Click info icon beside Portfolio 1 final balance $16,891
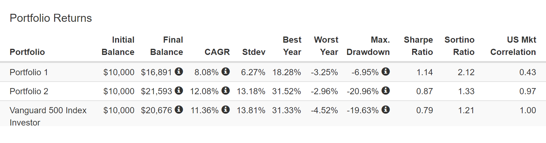Image resolution: width=546 pixels, height=143 pixels. pos(179,71)
